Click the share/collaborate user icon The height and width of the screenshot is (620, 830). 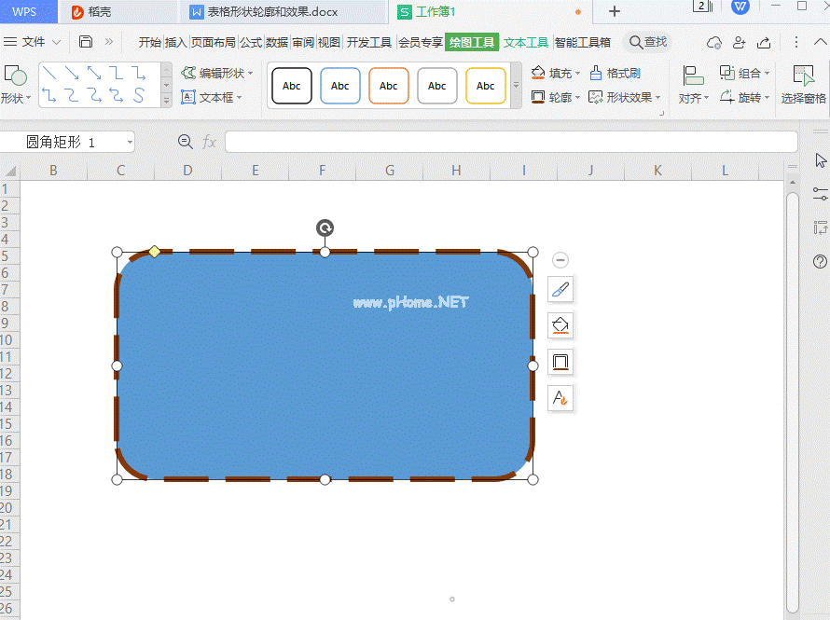click(739, 42)
